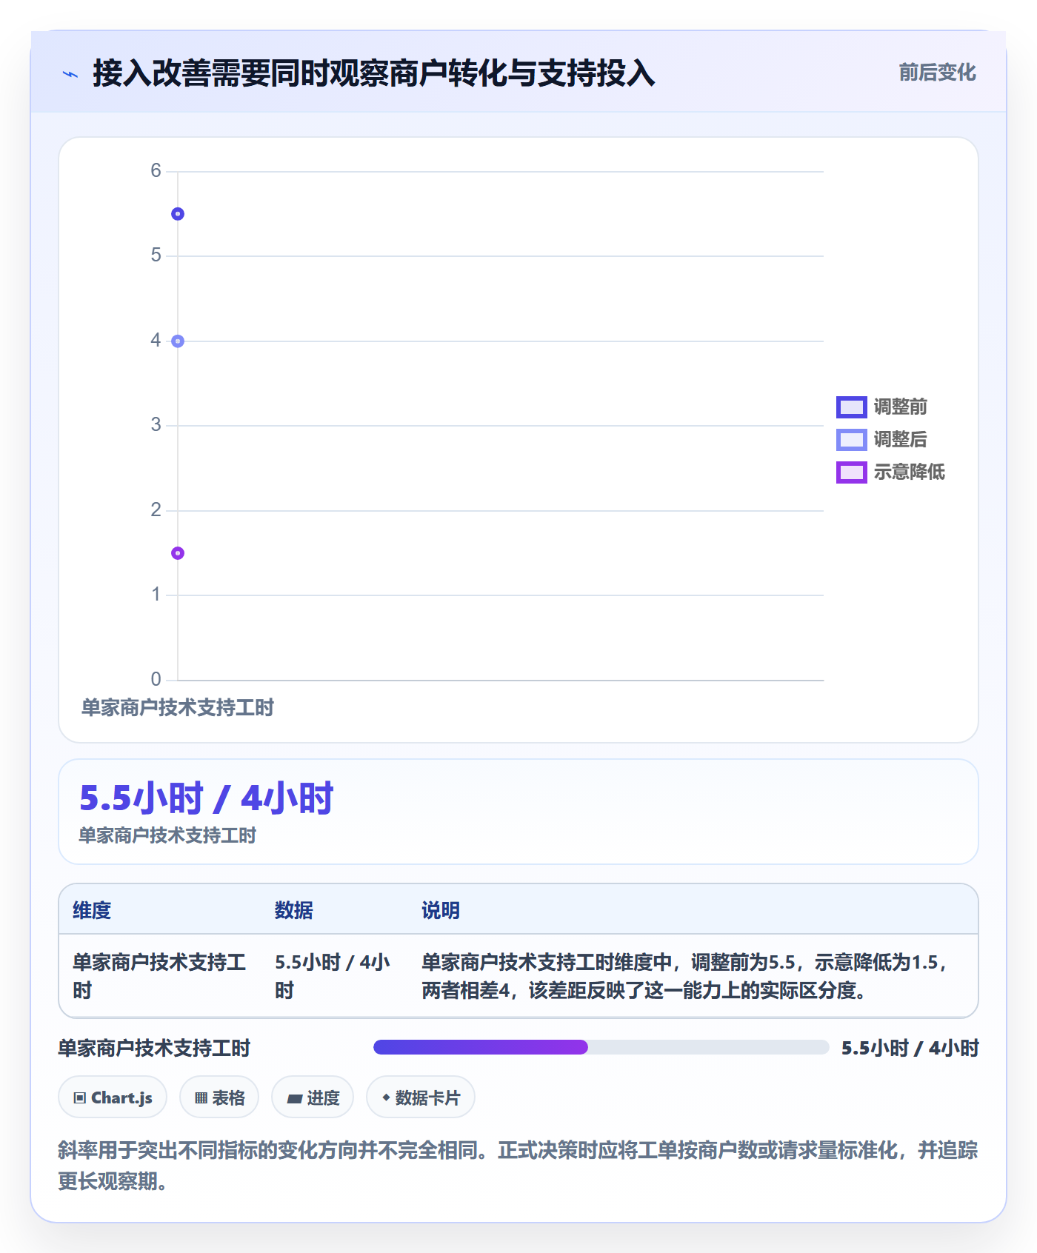Image resolution: width=1037 pixels, height=1253 pixels.
Task: Click the 示意降低 purple legend color box
Action: (852, 472)
